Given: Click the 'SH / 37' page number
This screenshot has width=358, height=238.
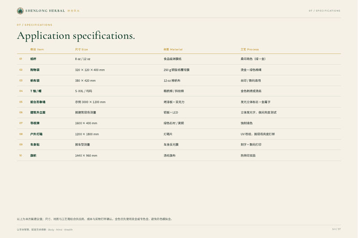Looking at the screenshot, I should [337, 229].
